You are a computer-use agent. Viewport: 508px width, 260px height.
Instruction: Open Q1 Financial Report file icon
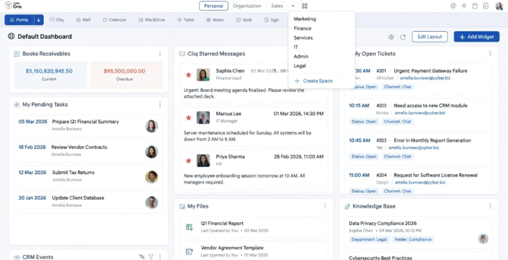(189, 227)
